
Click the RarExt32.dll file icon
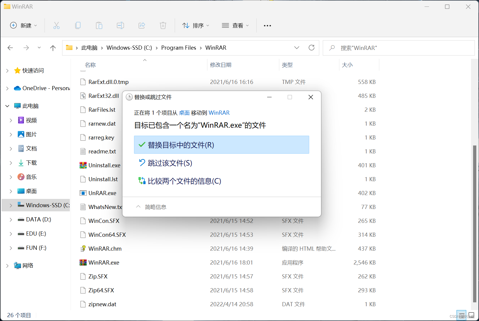click(83, 96)
